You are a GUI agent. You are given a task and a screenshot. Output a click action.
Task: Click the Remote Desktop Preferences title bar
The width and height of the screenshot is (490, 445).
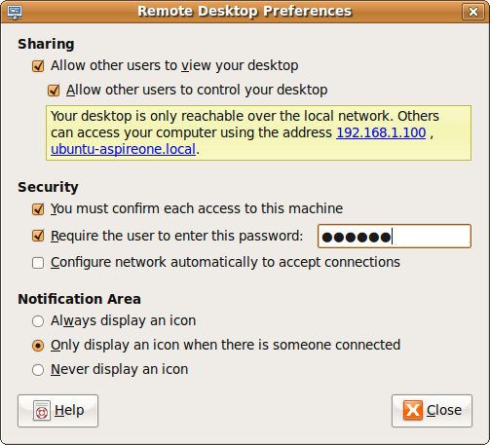click(245, 12)
